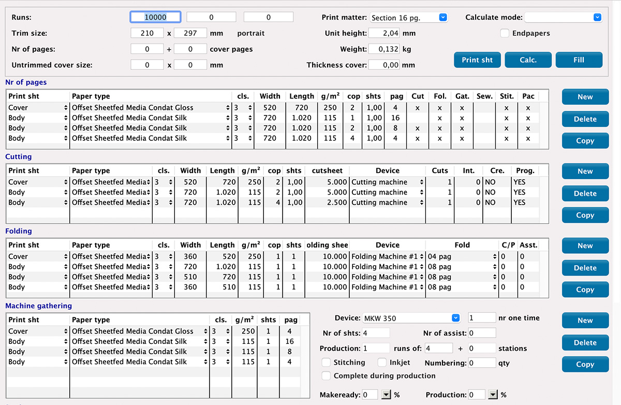Image resolution: width=621 pixels, height=405 pixels.
Task: Tick the Endpapers checkbox
Action: [505, 33]
